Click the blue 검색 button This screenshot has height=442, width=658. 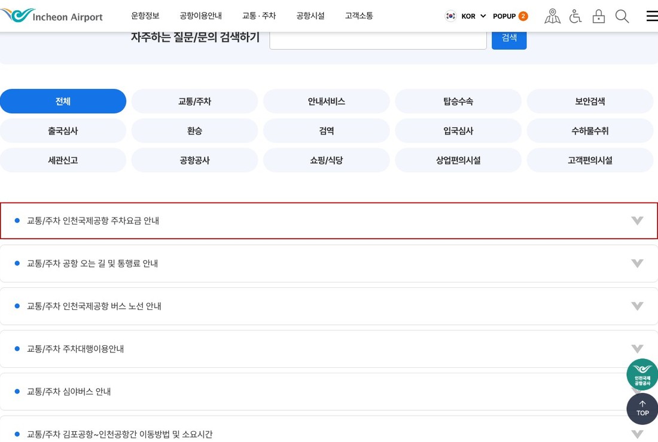(x=509, y=39)
